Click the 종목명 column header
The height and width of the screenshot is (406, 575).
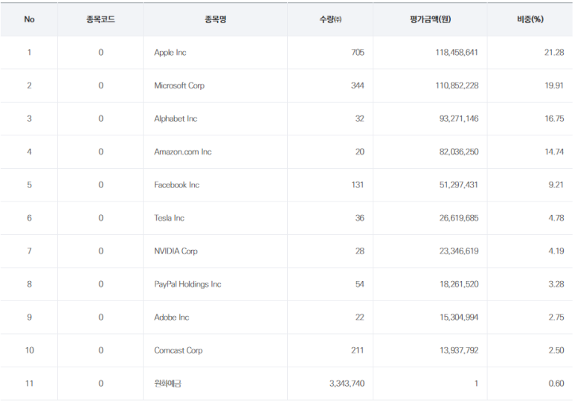click(x=215, y=19)
